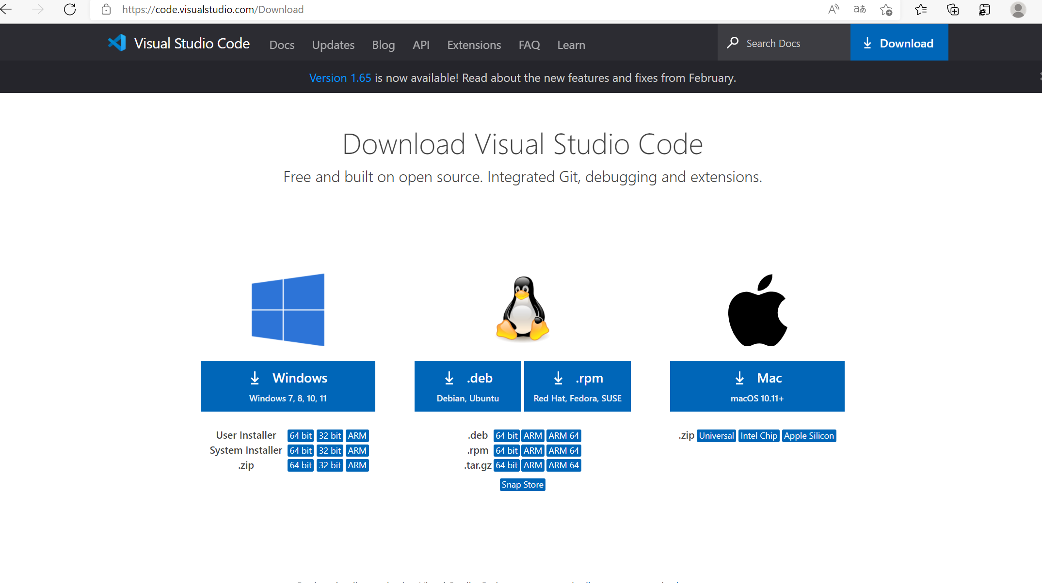Open the browser favorites list icon

(920, 9)
